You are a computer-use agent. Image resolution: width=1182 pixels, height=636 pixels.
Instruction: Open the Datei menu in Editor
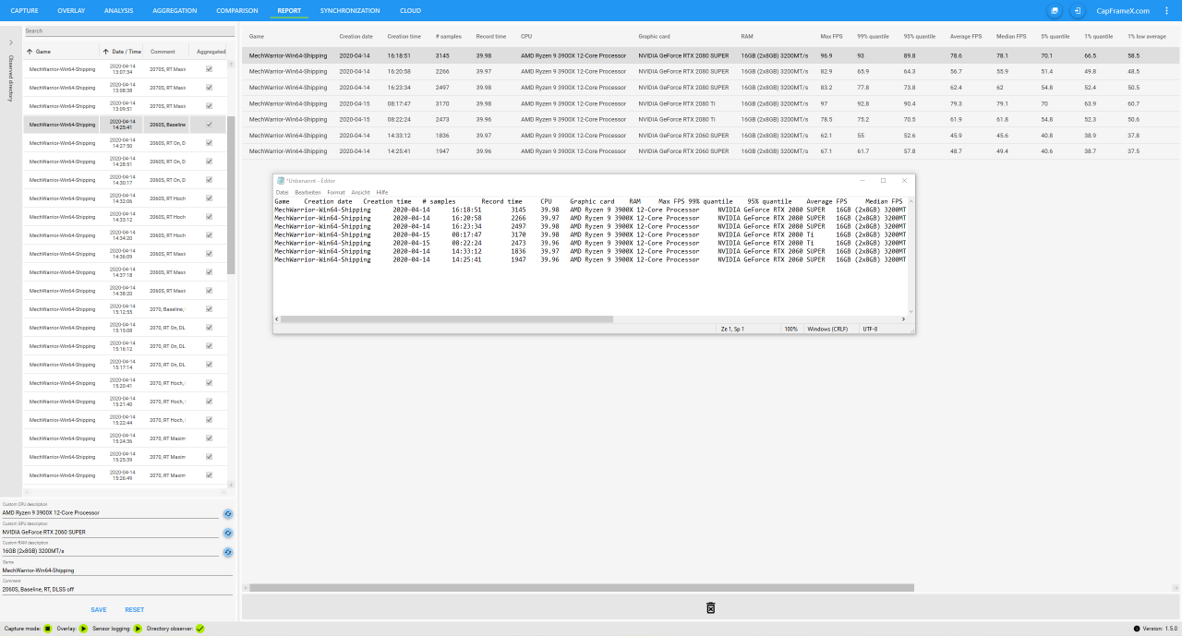[x=283, y=192]
